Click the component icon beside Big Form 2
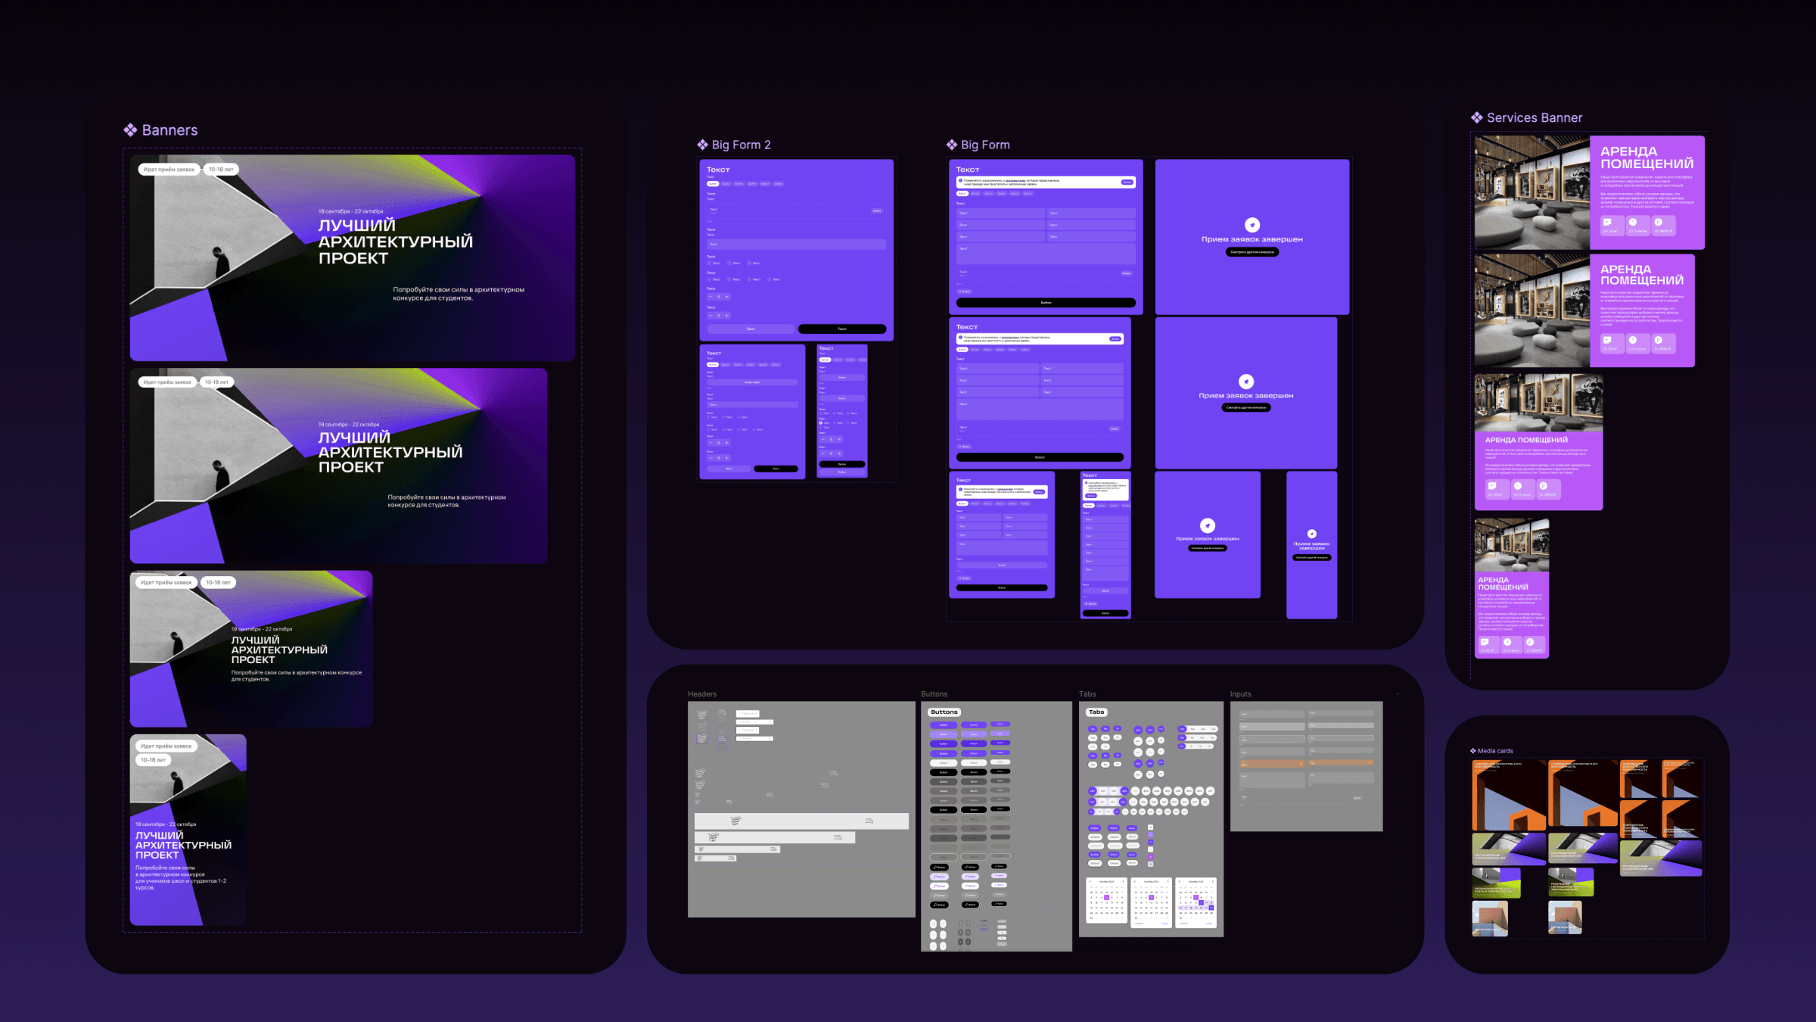The width and height of the screenshot is (1816, 1022). [x=702, y=145]
